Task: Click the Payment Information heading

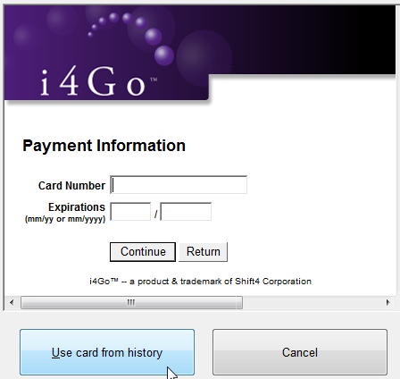Action: [x=104, y=146]
